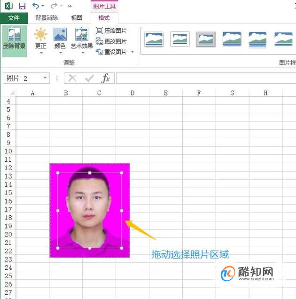Select column G header

pyautogui.click(x=233, y=93)
